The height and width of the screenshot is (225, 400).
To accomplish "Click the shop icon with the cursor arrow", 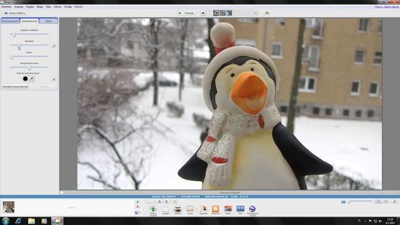I will pos(203,209).
